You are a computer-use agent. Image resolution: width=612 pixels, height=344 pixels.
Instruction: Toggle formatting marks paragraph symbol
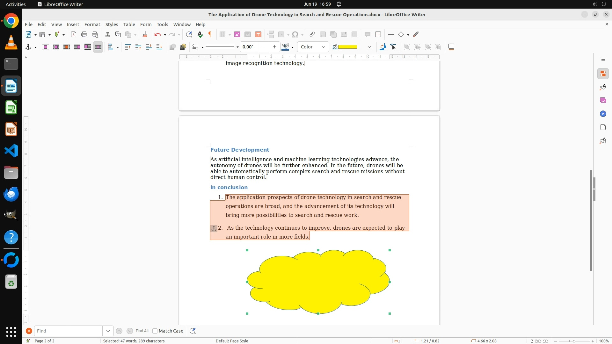(210, 34)
